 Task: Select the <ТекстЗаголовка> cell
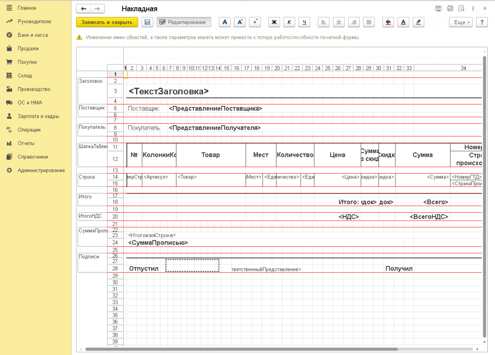coord(169,91)
